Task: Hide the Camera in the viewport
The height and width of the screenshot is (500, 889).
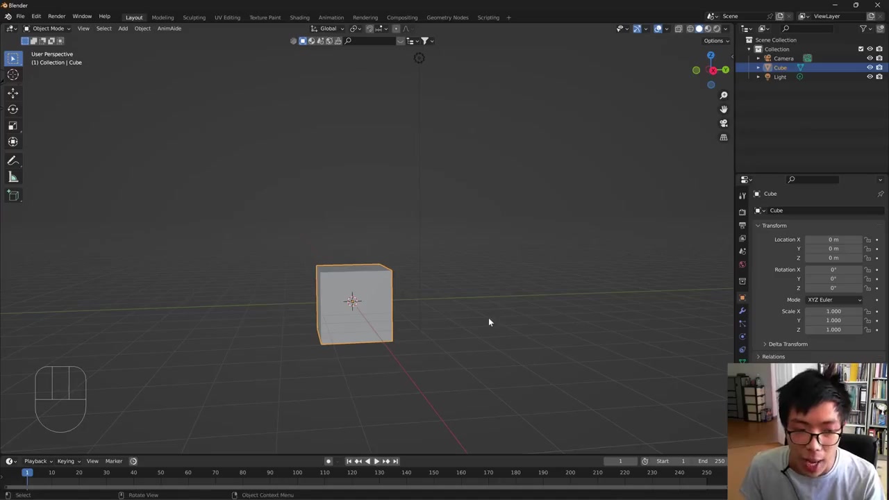Action: 870,58
